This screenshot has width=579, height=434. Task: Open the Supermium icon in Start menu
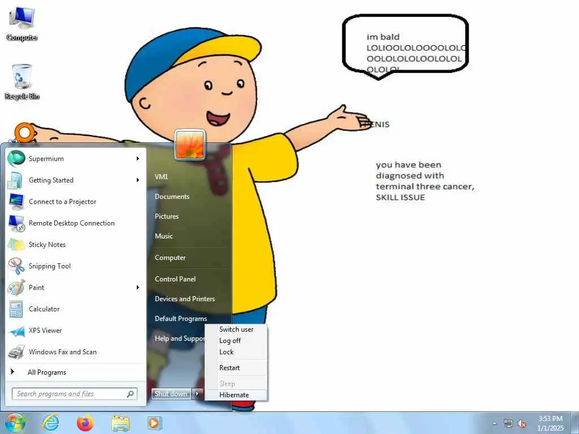16,159
